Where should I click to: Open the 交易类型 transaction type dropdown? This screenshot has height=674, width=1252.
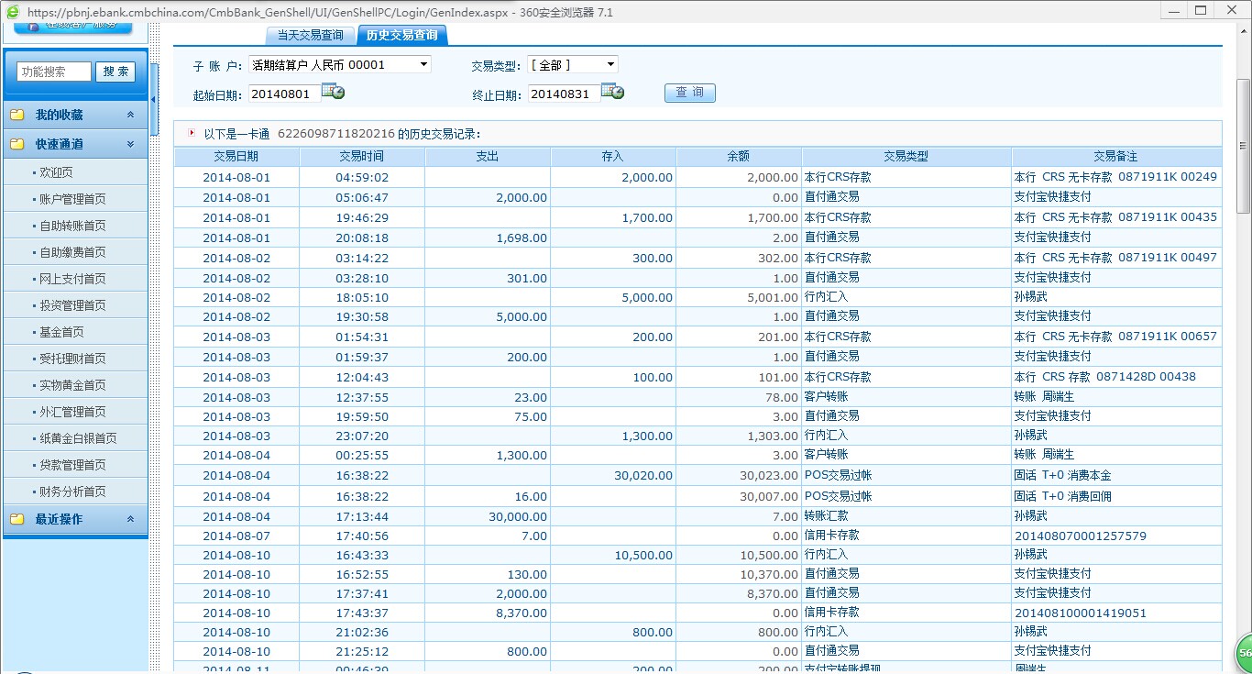(x=610, y=65)
